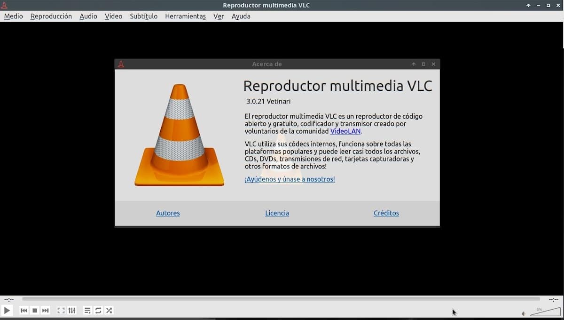Click the playback seek bar
Viewport: 564px width, 320px height.
281,299
